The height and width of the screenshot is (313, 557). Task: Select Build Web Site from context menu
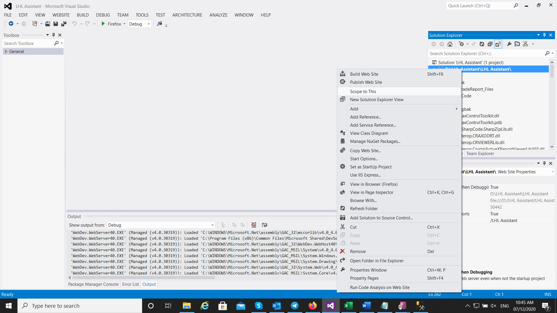(x=399, y=74)
